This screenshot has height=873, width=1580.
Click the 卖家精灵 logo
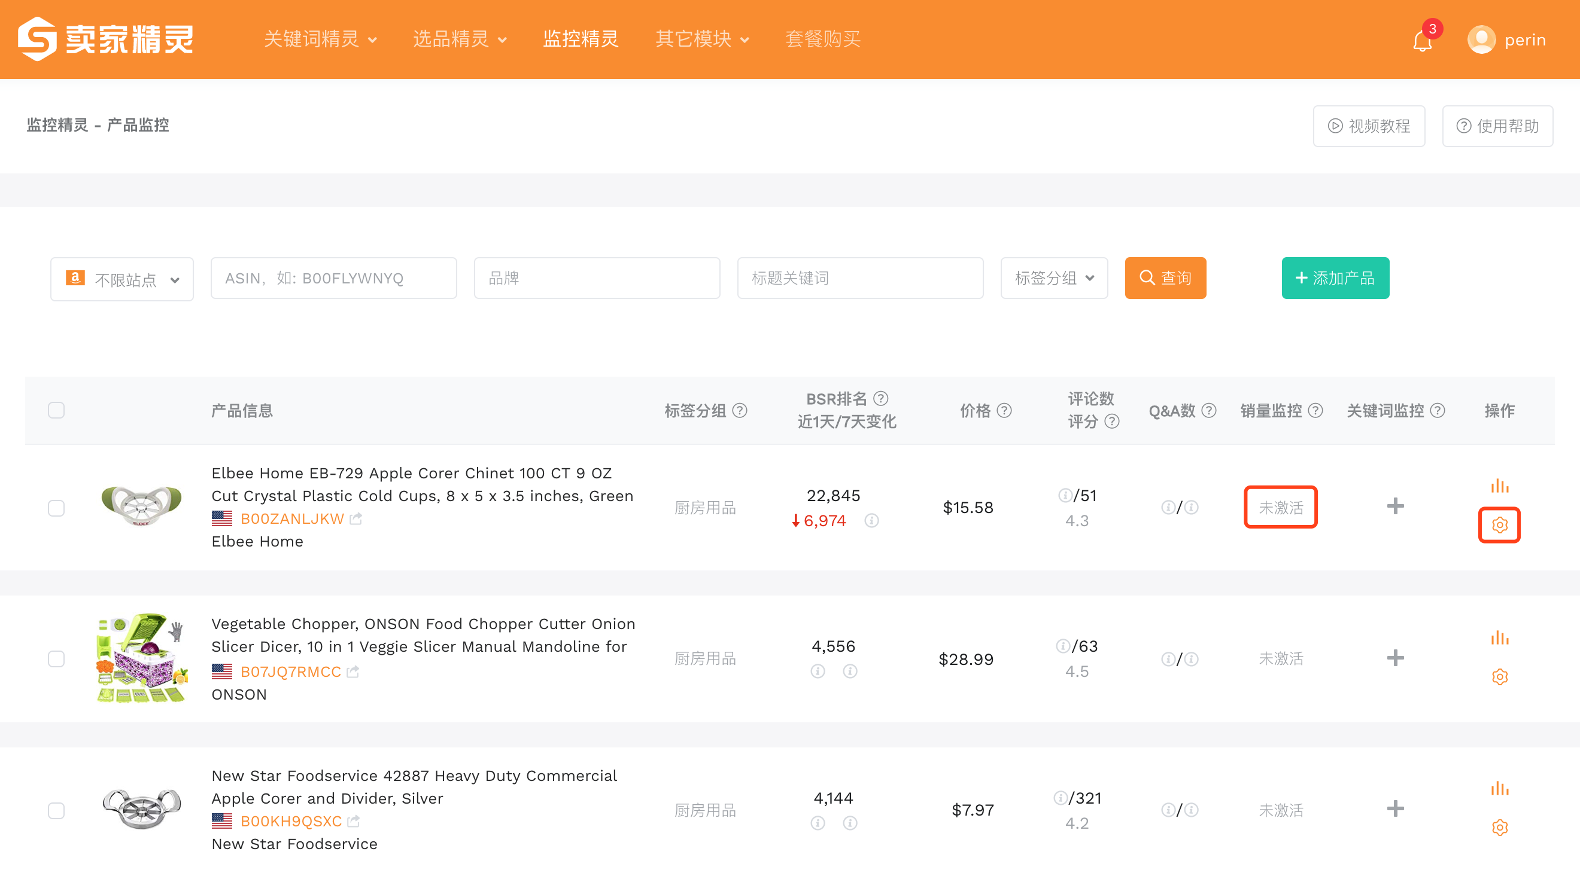click(105, 39)
